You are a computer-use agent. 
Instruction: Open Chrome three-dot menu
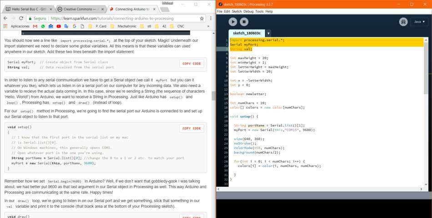coord(211,19)
